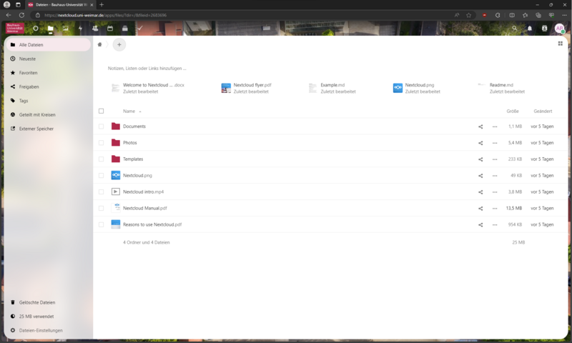Open the contacts menu icon near avatar
This screenshot has width=572, height=343.
[x=544, y=28]
